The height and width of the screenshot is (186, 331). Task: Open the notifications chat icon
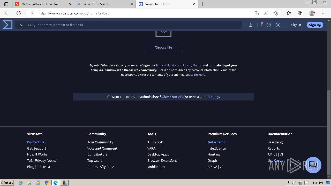click(x=260, y=25)
